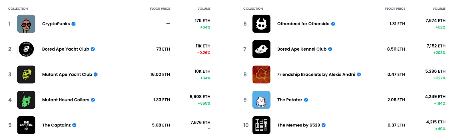Open Friendship Bracelets orange artwork thumbnail
Screen dimensions: 457x137
pos(261,74)
